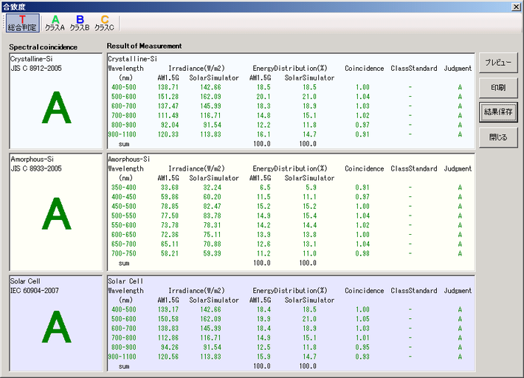Click Amorphous-Si coincidence value 0.98
Image resolution: width=524 pixels, height=378 pixels.
362,253
